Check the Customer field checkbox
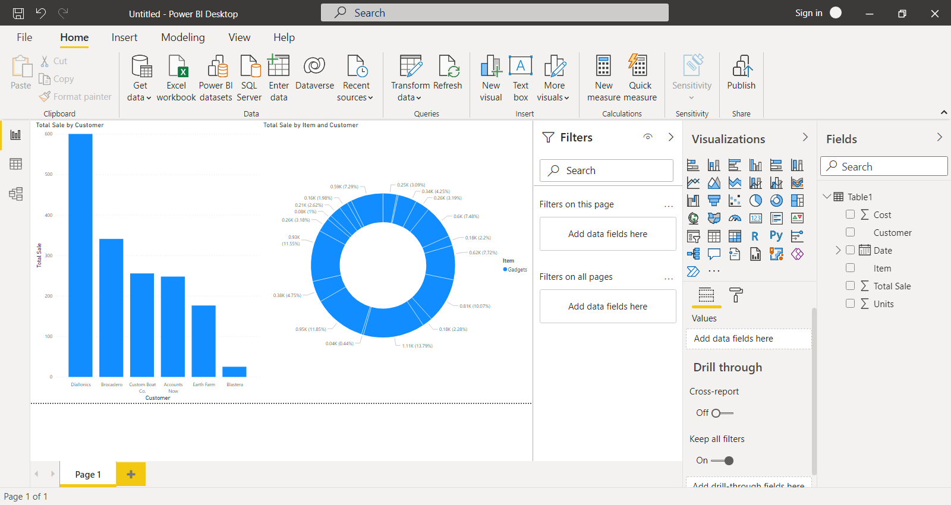Screen dimensions: 951x505 tap(850, 232)
